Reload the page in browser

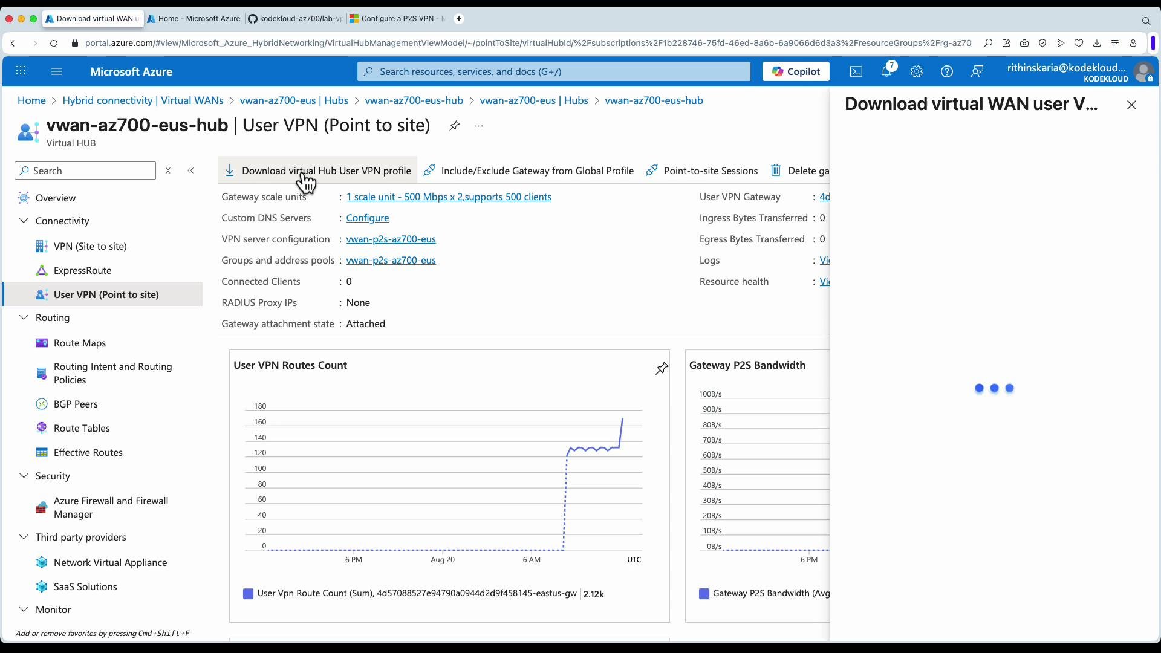click(54, 43)
